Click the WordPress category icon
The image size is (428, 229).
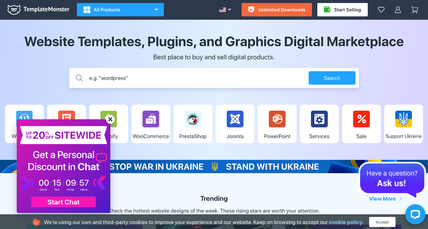(x=24, y=115)
